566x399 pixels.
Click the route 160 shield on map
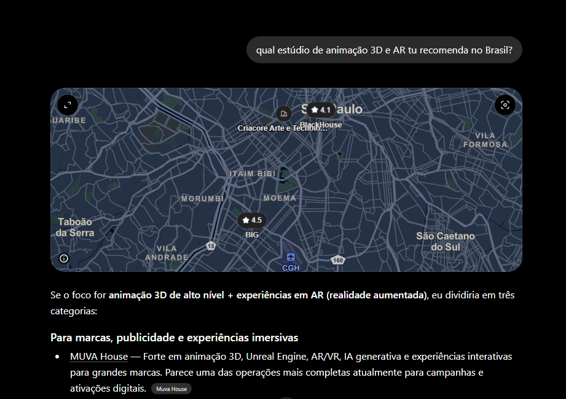(x=338, y=260)
